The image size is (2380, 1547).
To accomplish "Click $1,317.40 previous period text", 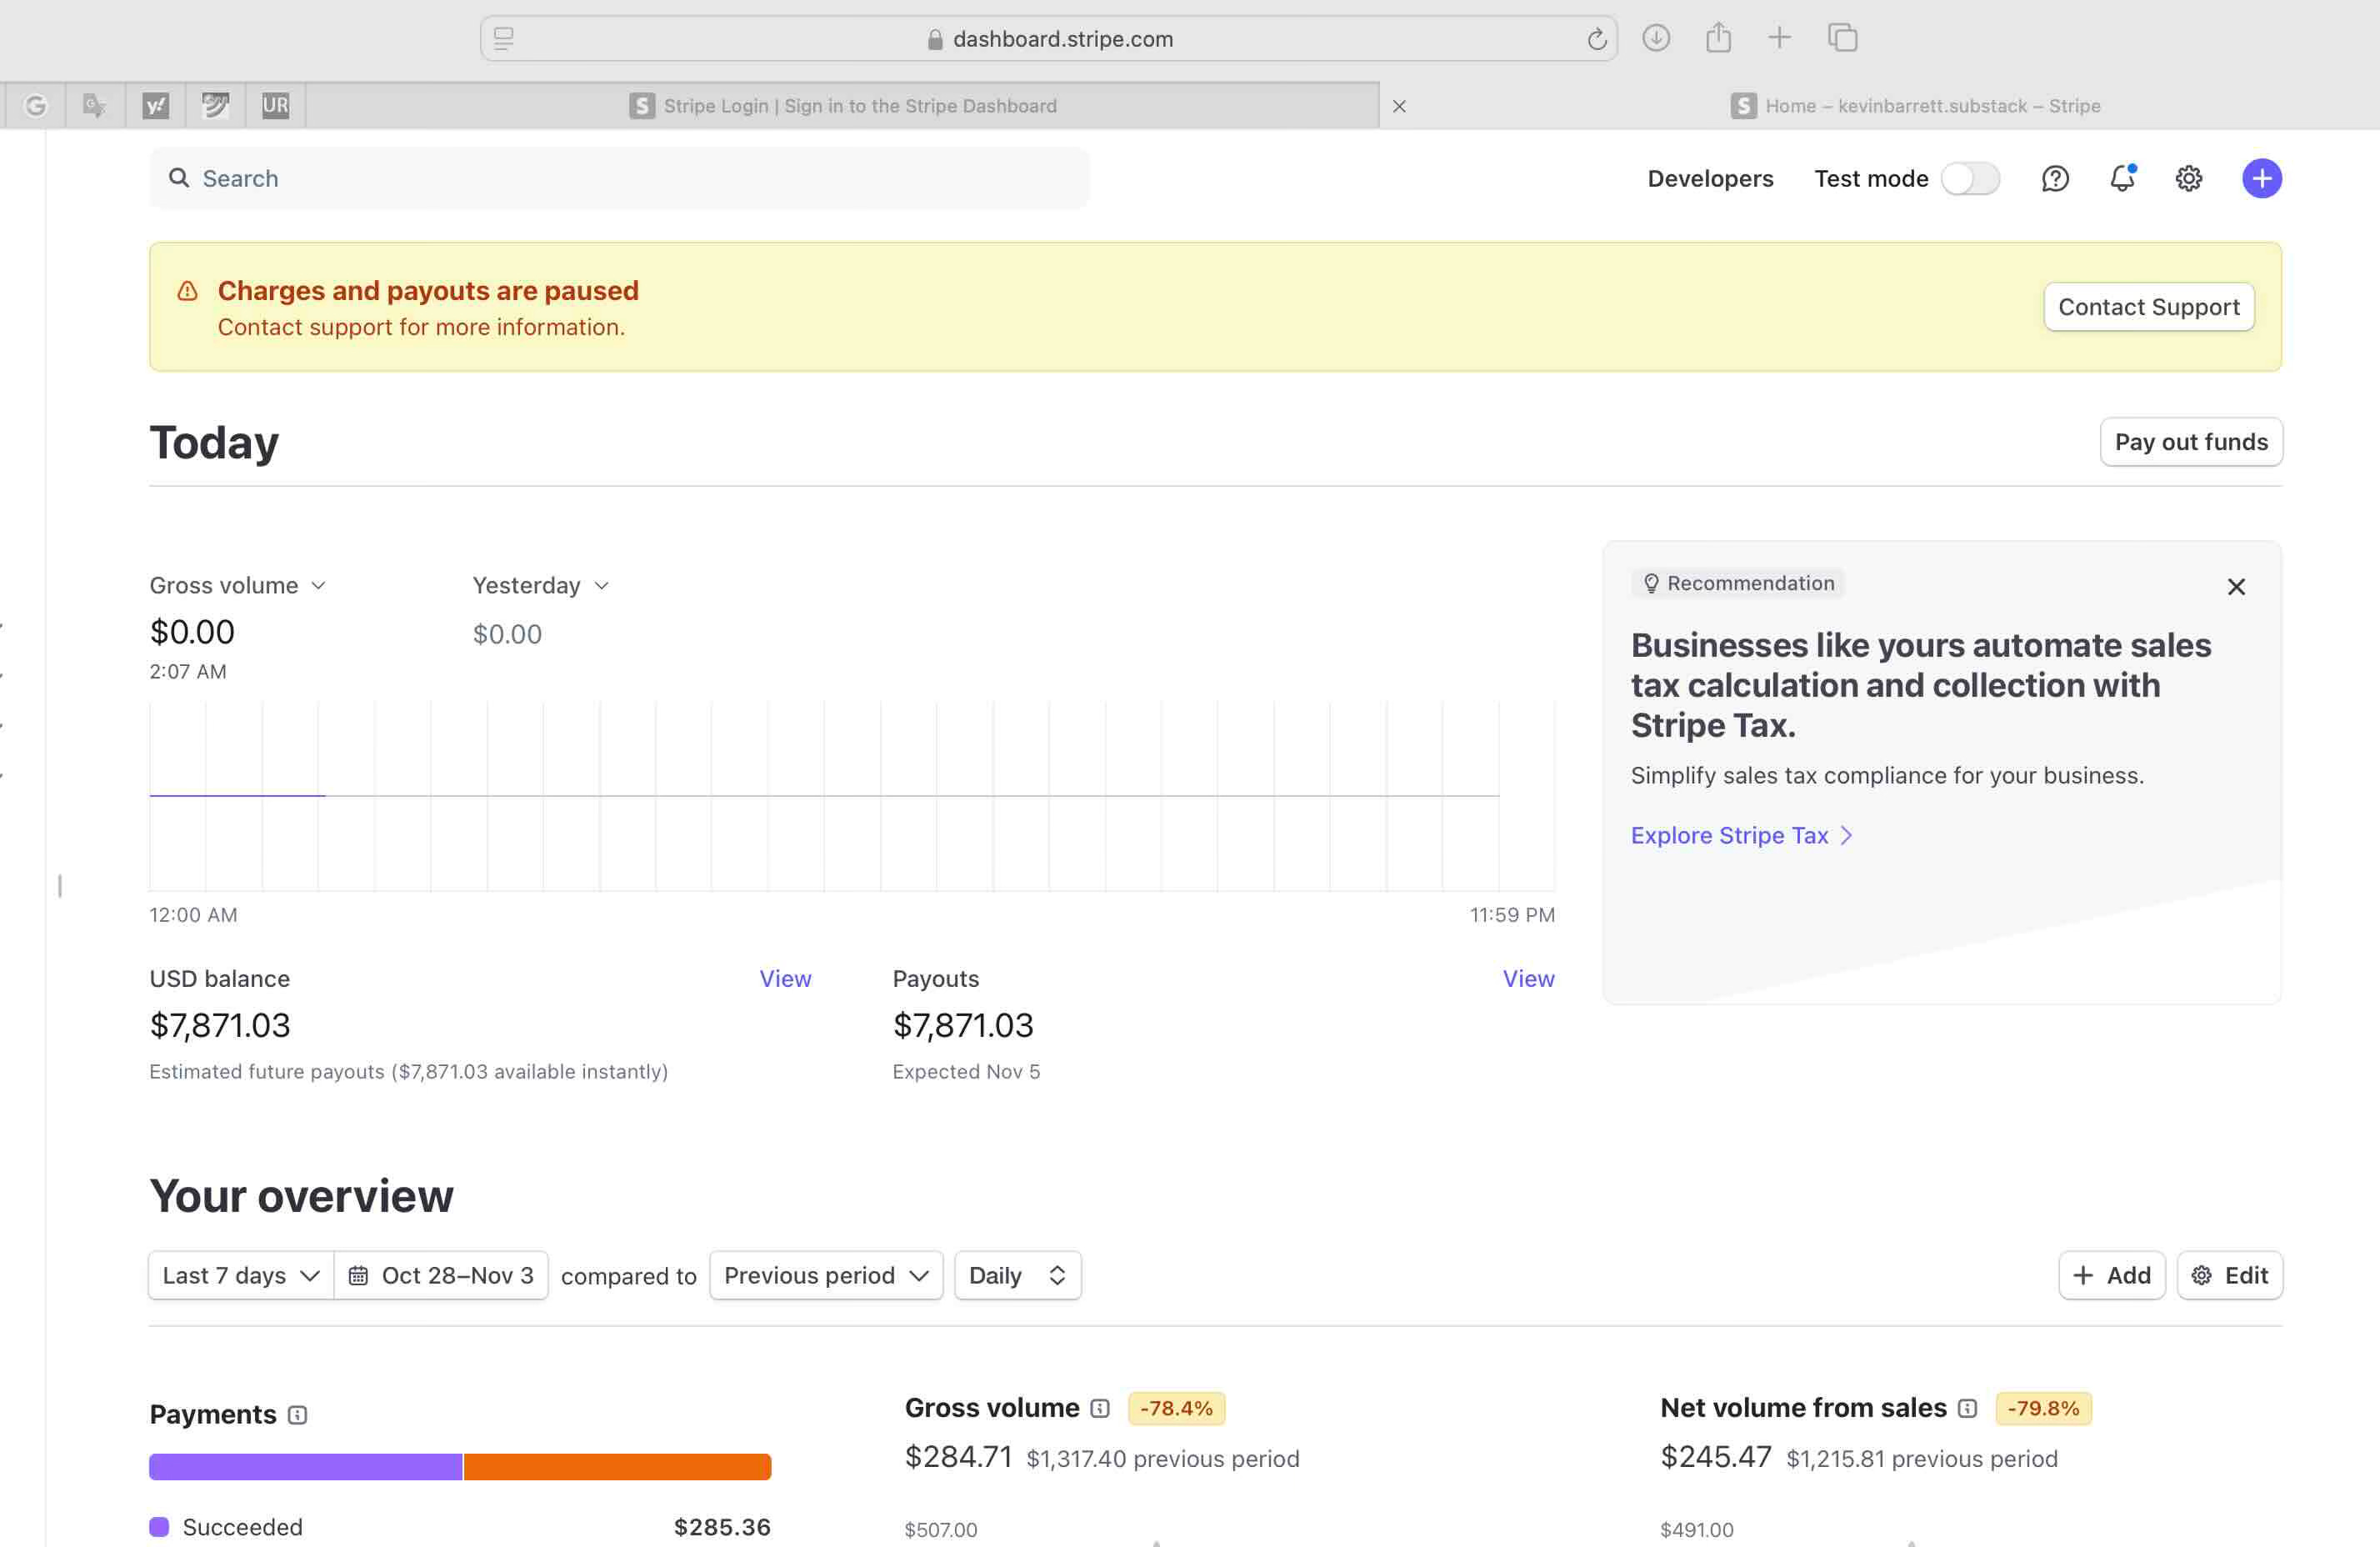I will click(x=1163, y=1459).
